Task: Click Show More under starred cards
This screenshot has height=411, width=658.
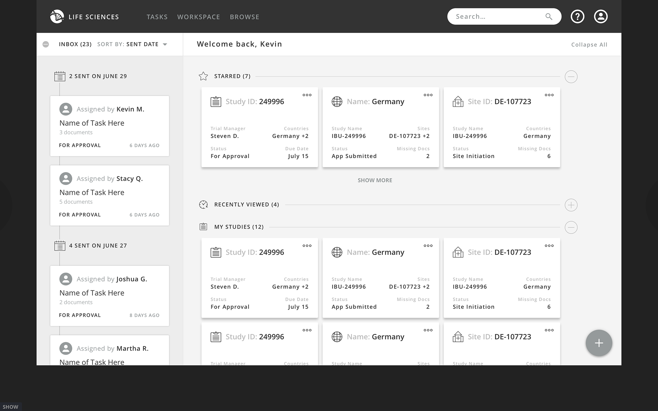Action: tap(375, 180)
